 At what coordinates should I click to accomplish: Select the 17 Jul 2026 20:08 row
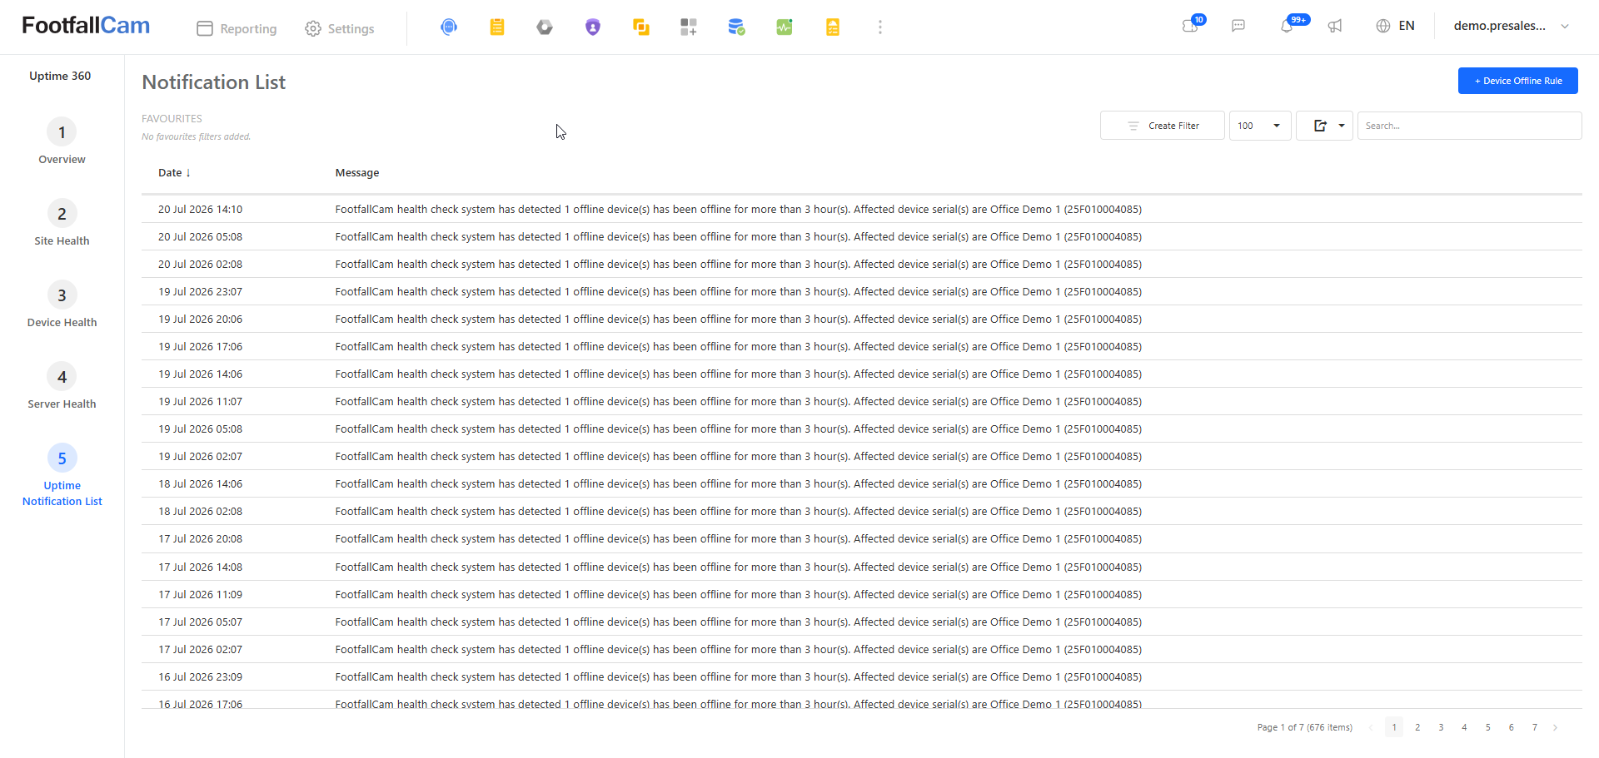(862, 539)
